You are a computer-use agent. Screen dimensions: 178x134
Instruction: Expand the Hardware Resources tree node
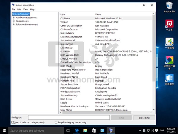click(x=14, y=18)
